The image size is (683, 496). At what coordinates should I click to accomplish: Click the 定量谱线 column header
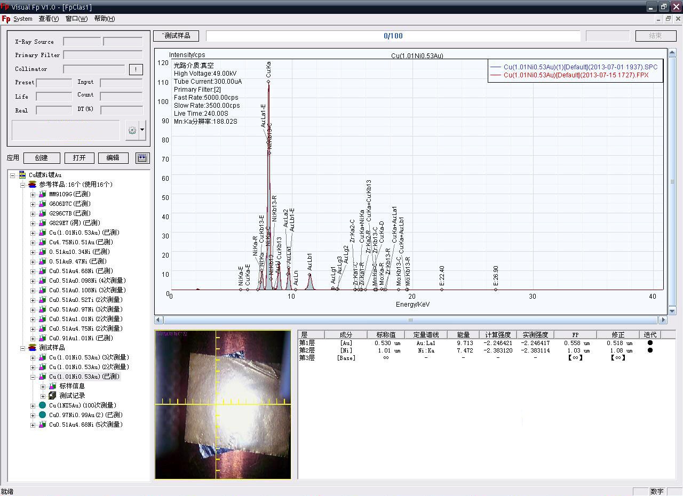426,335
